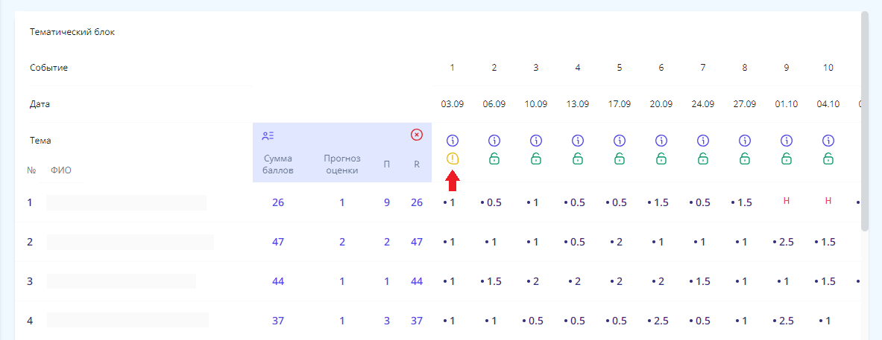Show topic info for event 10

828,141
